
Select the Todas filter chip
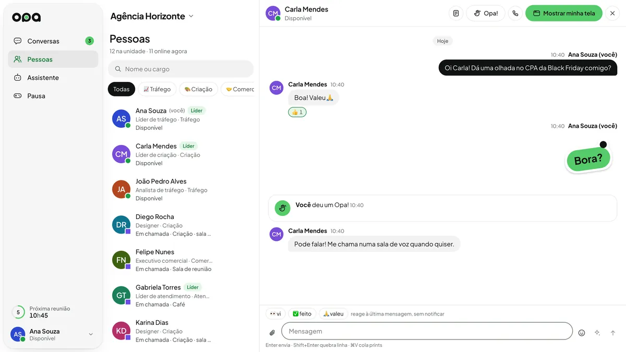click(x=122, y=89)
